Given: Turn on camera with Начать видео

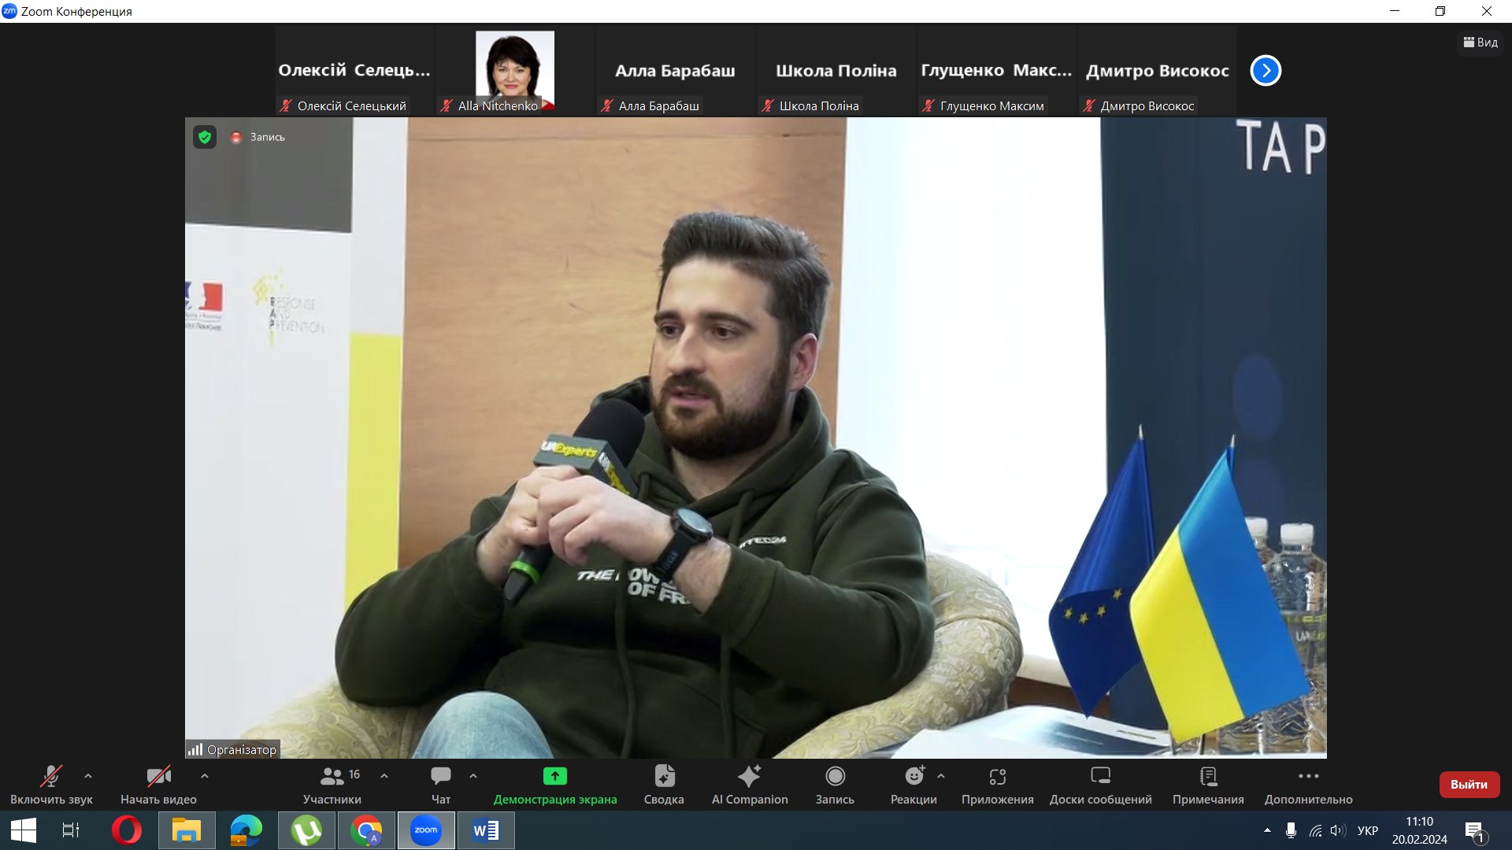Looking at the screenshot, I should click(x=158, y=785).
